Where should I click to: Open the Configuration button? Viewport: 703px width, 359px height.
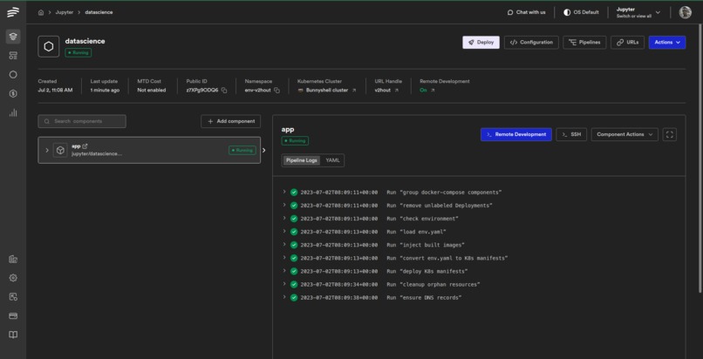(531, 43)
